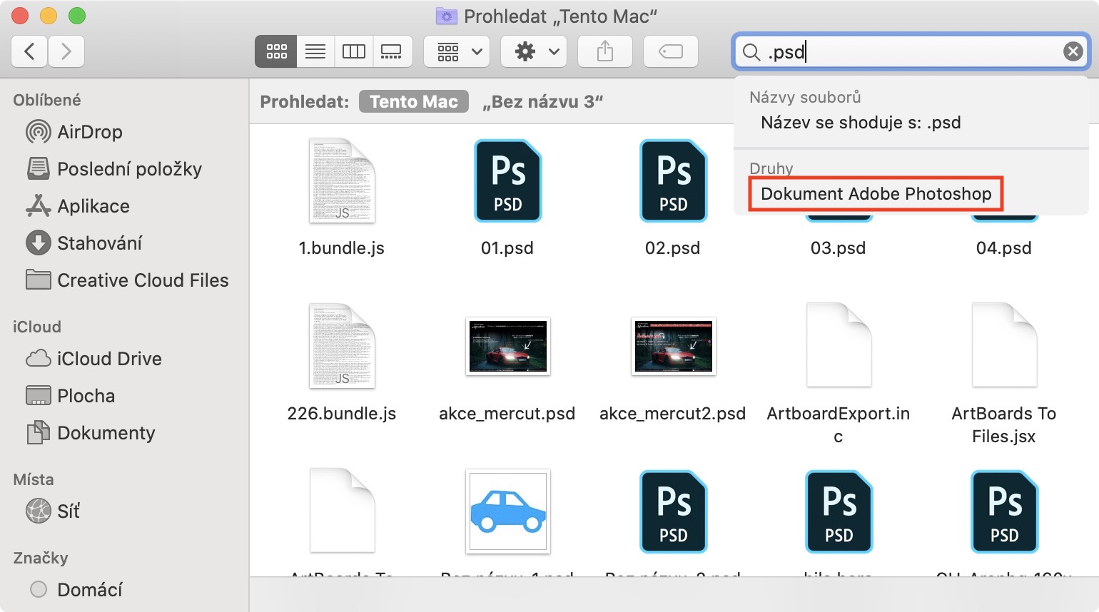Switch to column view
The image size is (1099, 612).
[354, 51]
